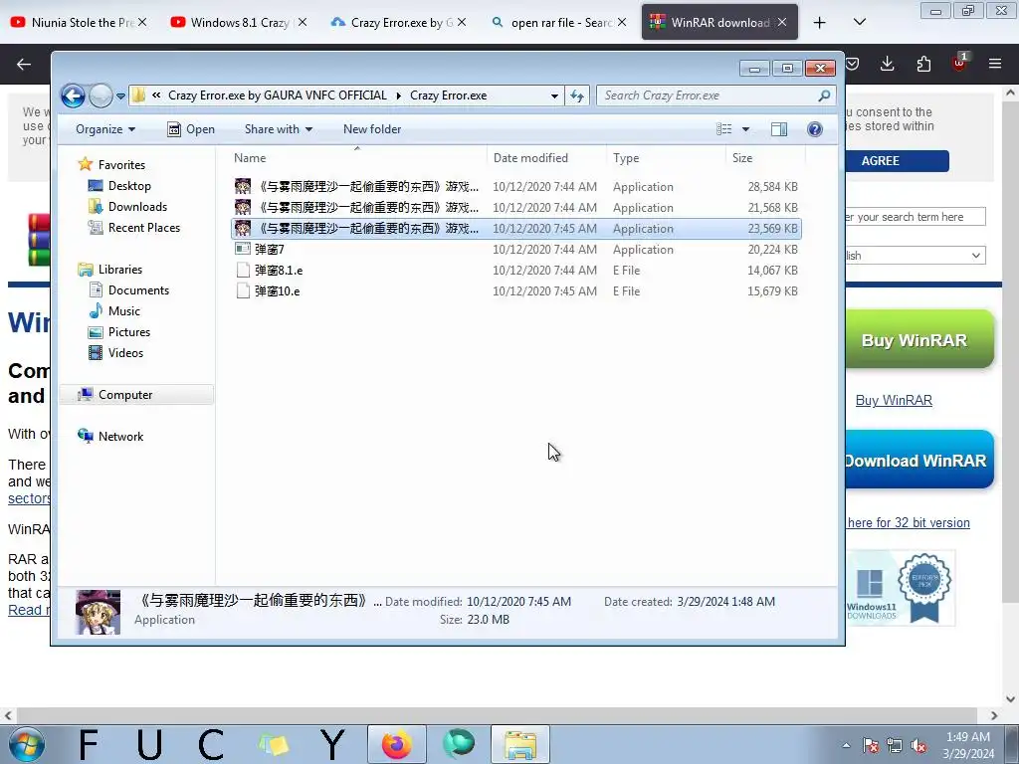This screenshot has width=1019, height=764.
Task: Open the Videos library
Action: [125, 353]
